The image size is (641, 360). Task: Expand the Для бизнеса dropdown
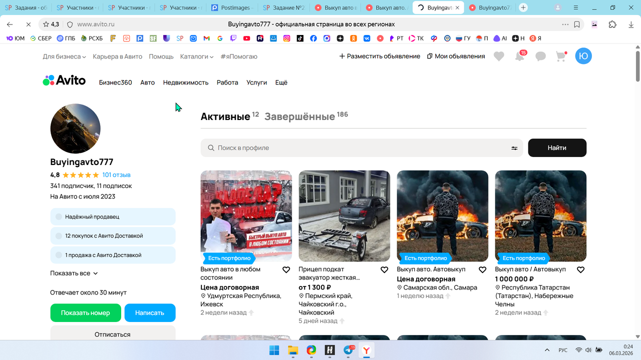64,56
